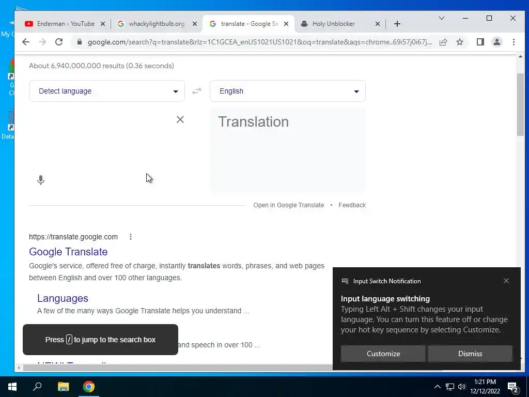Open File Explorer from the taskbar
529x397 pixels.
63,387
